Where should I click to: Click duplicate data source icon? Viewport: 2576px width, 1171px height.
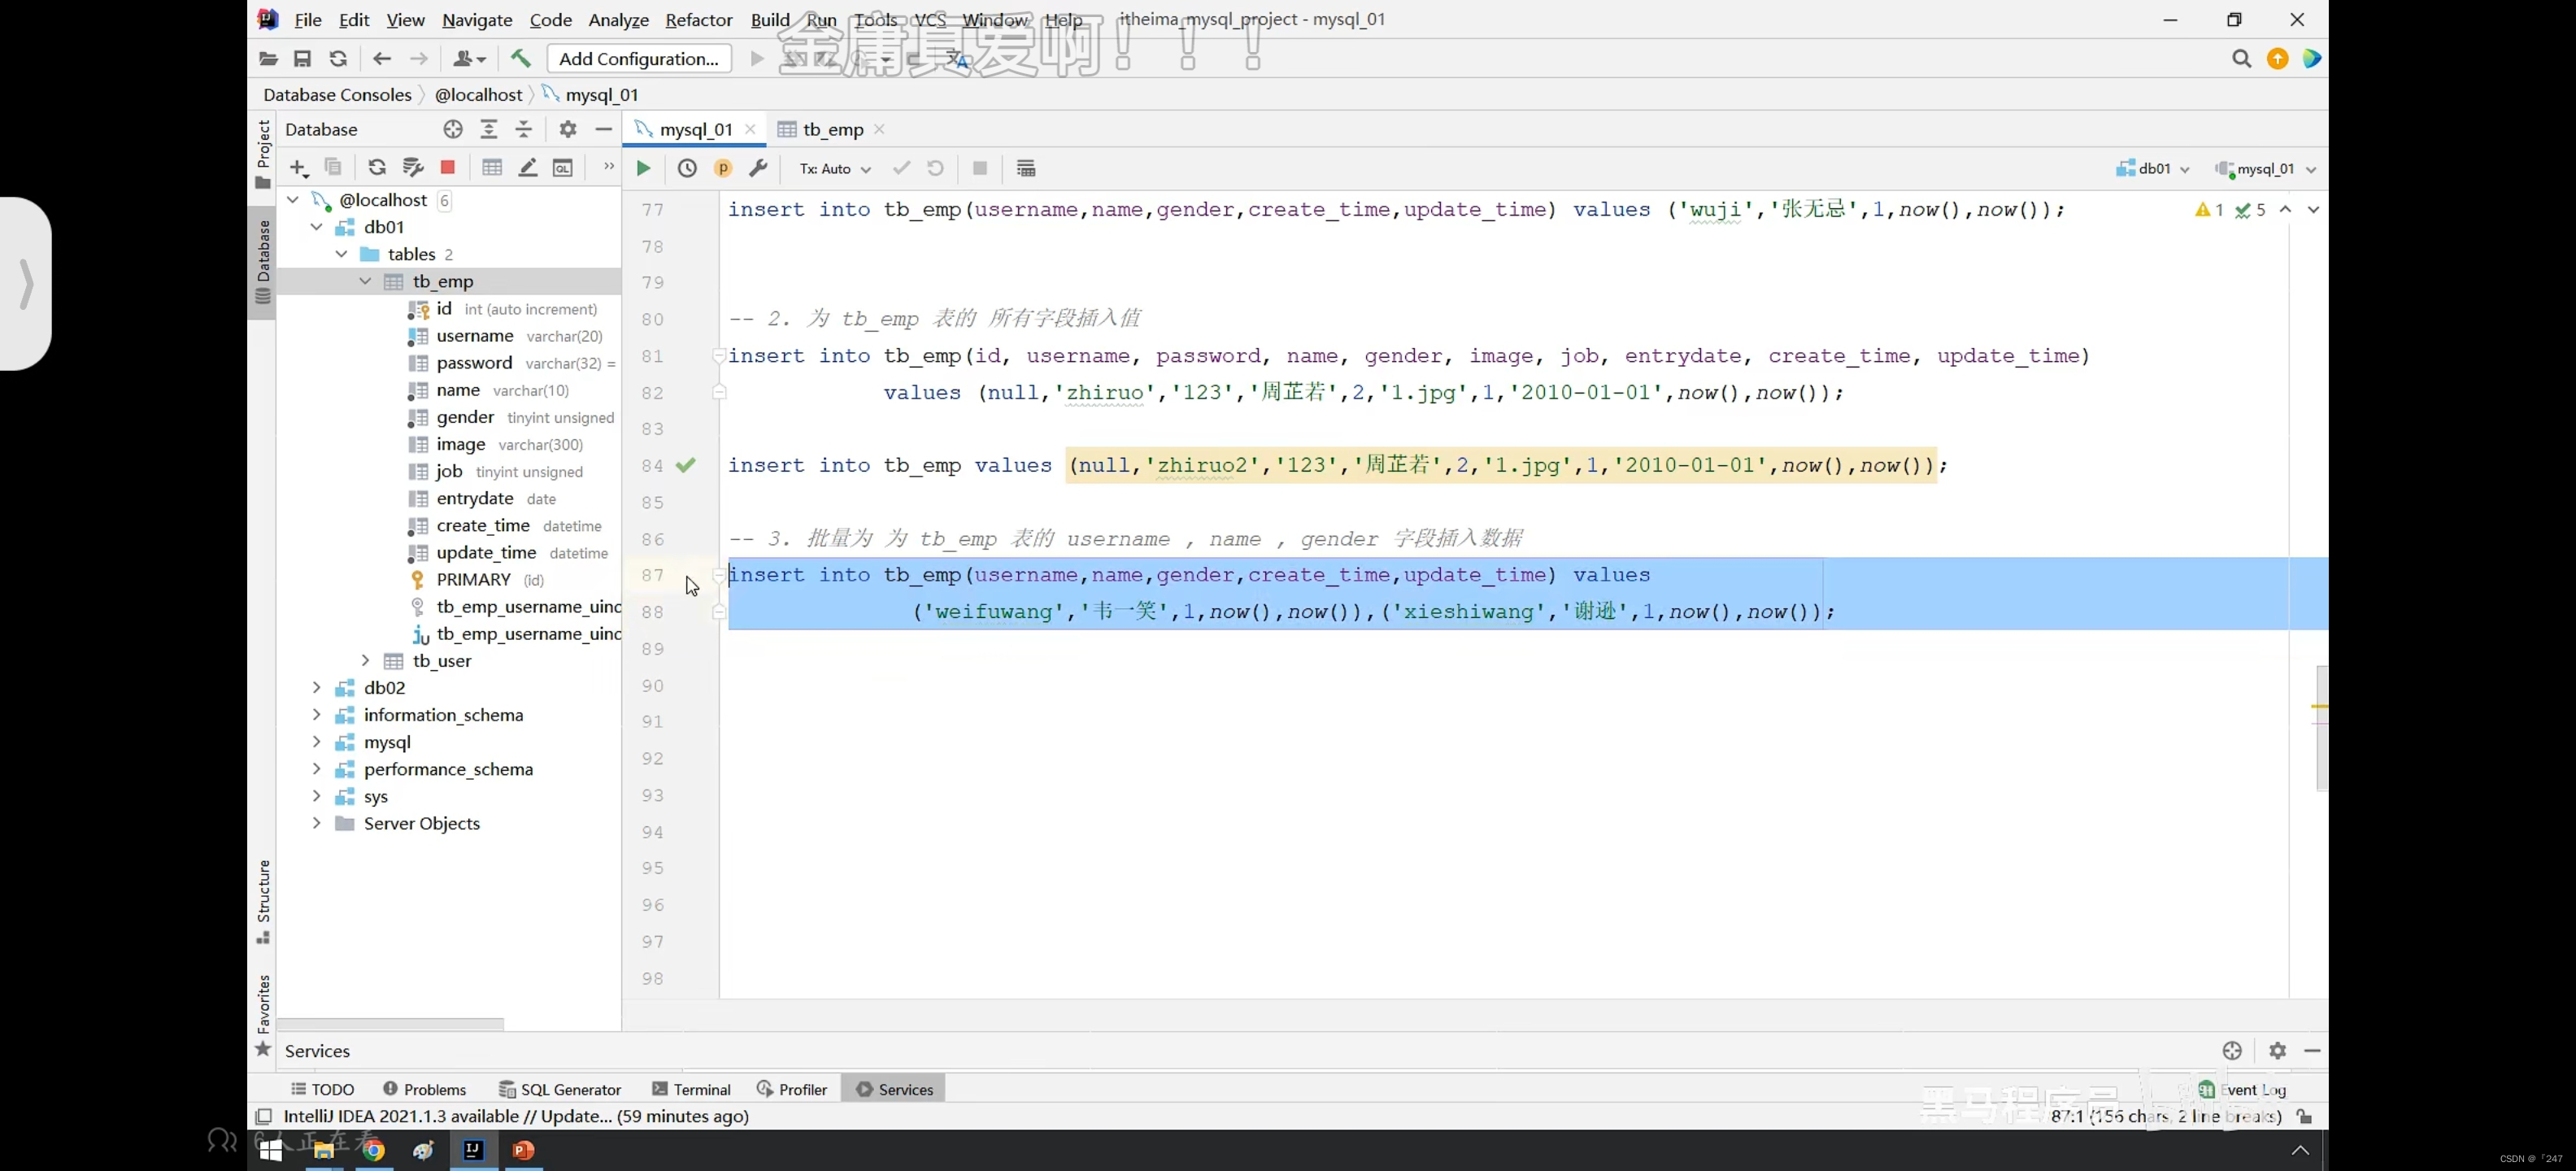click(x=334, y=167)
